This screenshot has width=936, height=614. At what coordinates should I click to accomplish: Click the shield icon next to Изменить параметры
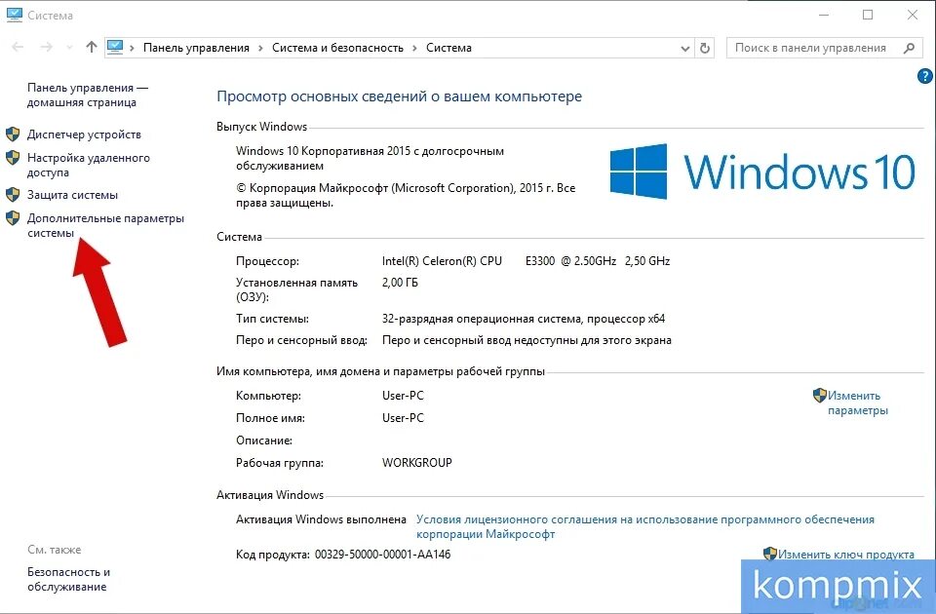[x=820, y=395]
